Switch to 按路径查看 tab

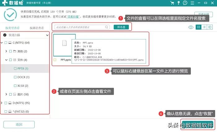[x=37, y=28]
